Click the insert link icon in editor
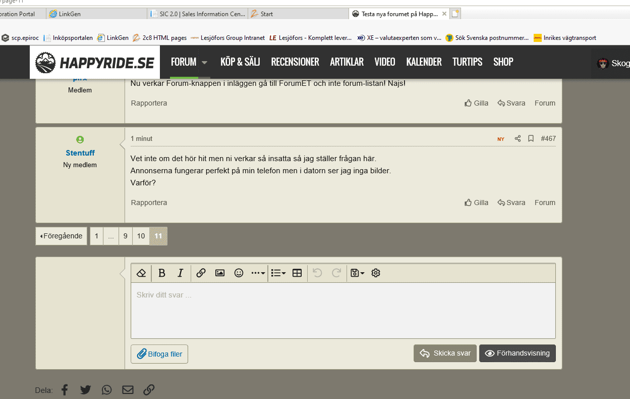Viewport: 630px width, 399px height. (x=201, y=273)
